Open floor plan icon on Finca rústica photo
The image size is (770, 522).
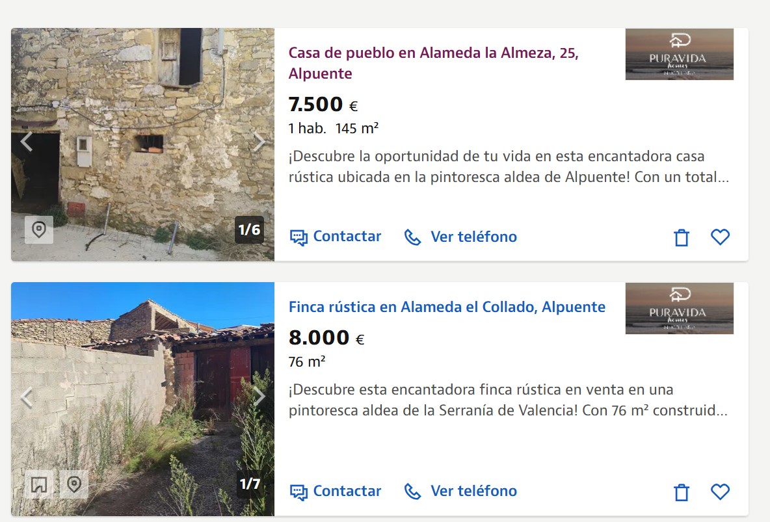[x=39, y=484]
